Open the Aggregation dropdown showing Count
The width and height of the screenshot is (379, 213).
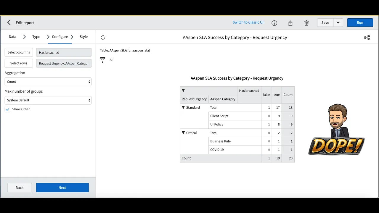pos(48,82)
